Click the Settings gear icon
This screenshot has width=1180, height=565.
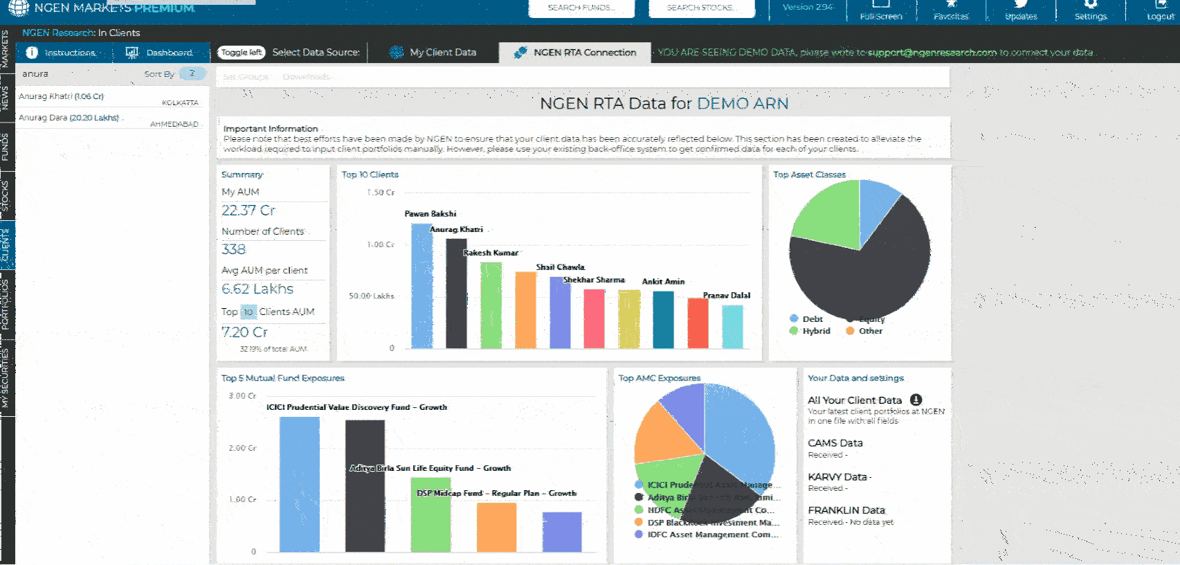(1091, 4)
